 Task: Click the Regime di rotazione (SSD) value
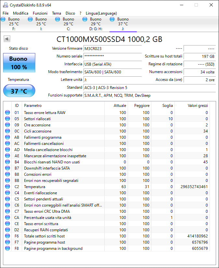click(200, 64)
